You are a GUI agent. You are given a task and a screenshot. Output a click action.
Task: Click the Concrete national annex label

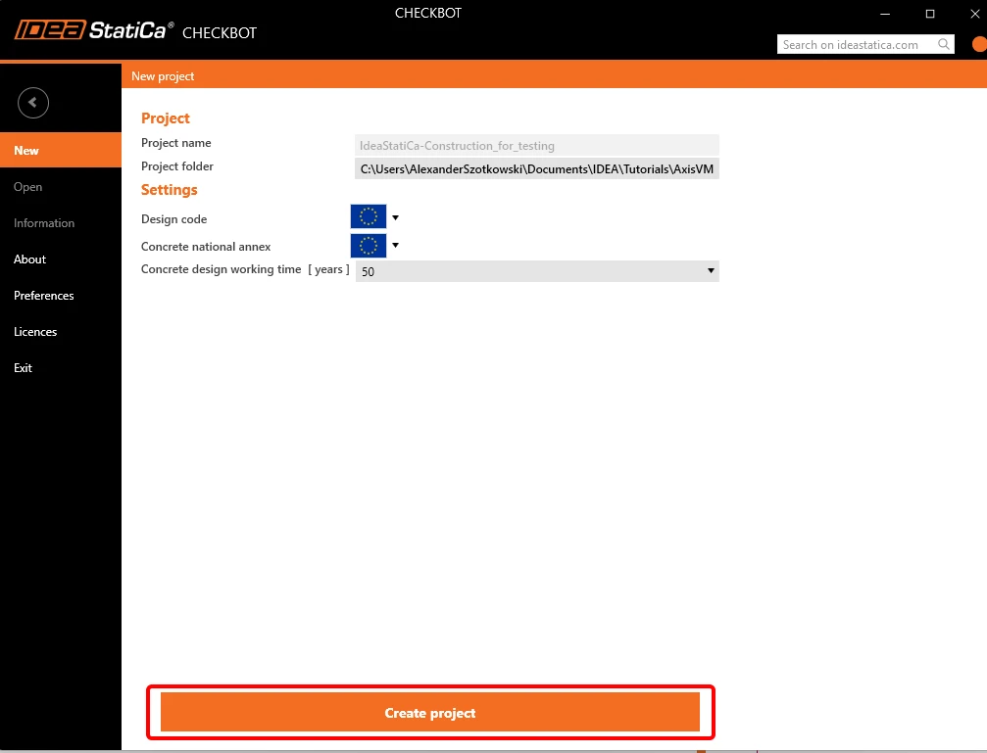206,247
